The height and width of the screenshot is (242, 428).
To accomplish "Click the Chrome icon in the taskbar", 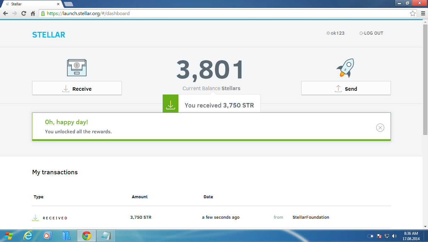I will [87, 236].
